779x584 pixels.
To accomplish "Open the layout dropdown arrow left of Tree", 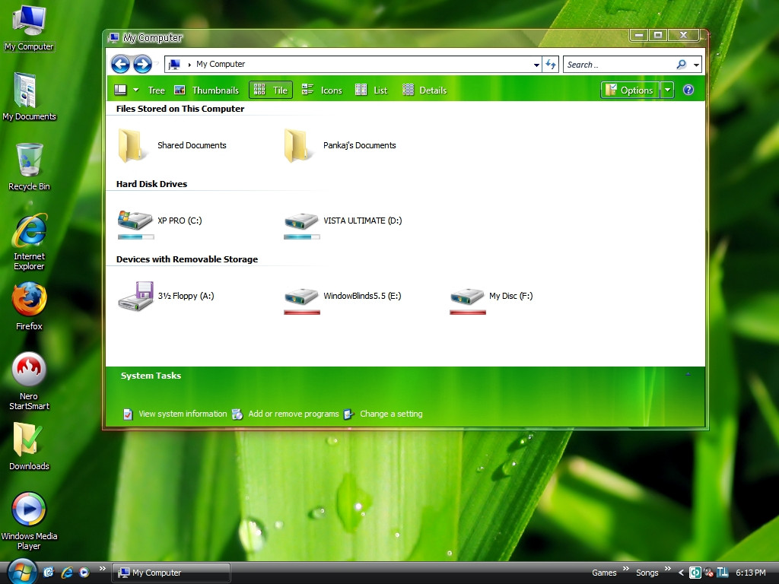I will tap(135, 90).
